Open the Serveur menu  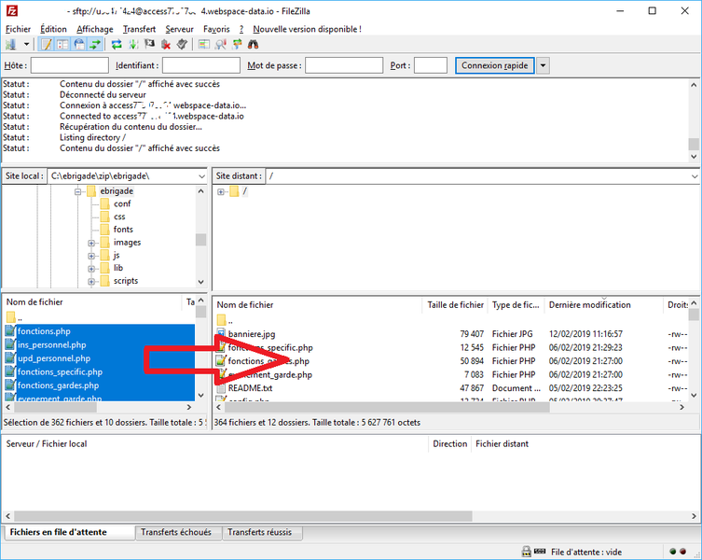pos(179,29)
